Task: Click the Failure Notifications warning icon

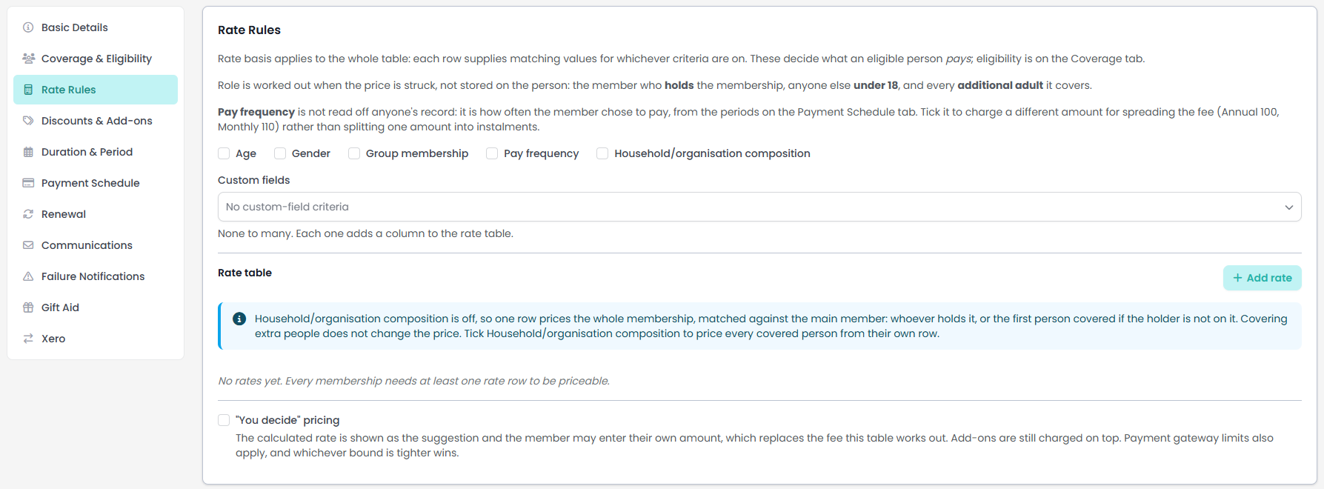Action: tap(28, 276)
